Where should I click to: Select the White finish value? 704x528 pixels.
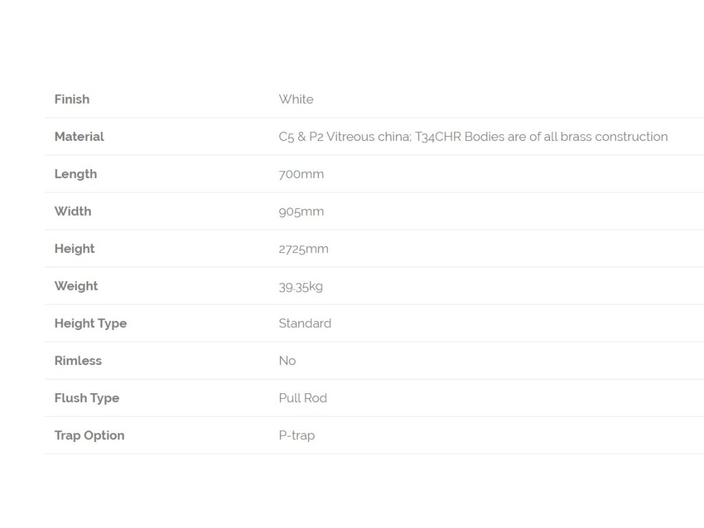(x=296, y=99)
